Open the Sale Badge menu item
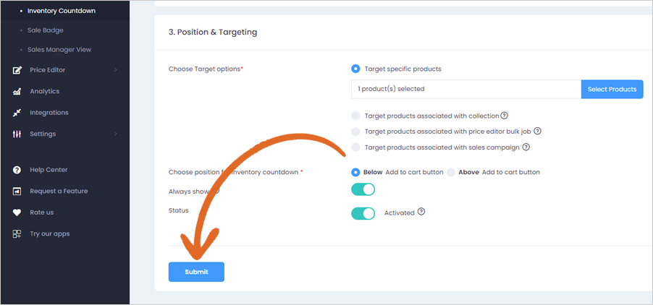653x305 pixels. coord(46,30)
